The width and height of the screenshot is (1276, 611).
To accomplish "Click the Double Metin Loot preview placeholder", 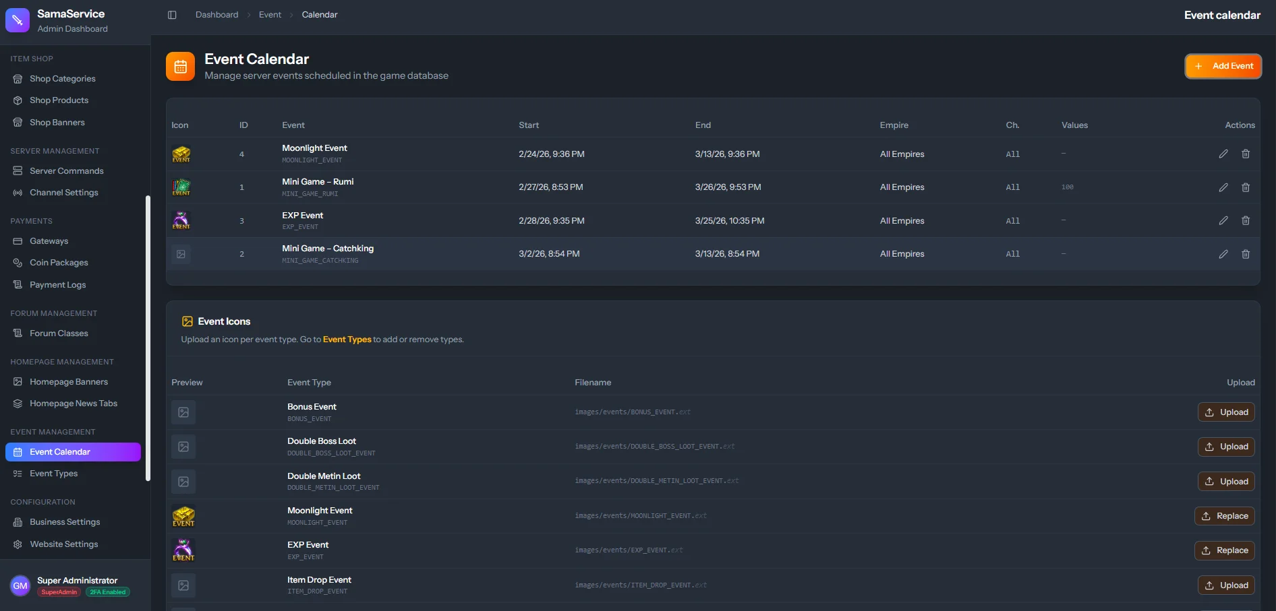I will [183, 482].
